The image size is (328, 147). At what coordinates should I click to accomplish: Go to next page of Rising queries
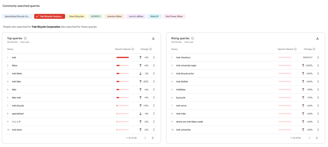coord(317,138)
